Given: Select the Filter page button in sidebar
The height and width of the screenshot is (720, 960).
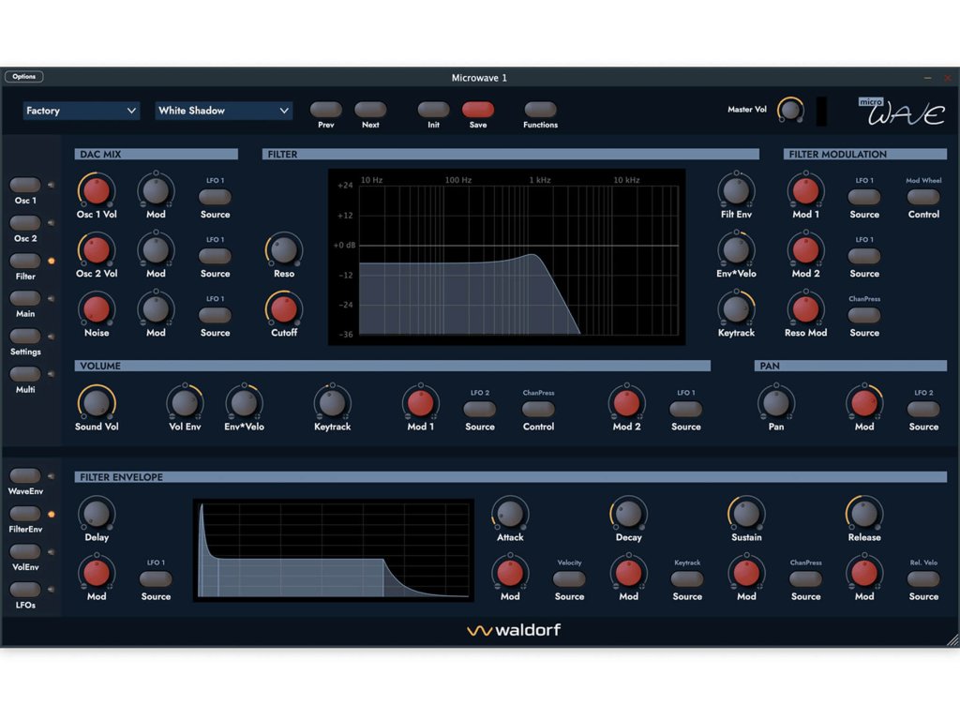Looking at the screenshot, I should pos(25,261).
